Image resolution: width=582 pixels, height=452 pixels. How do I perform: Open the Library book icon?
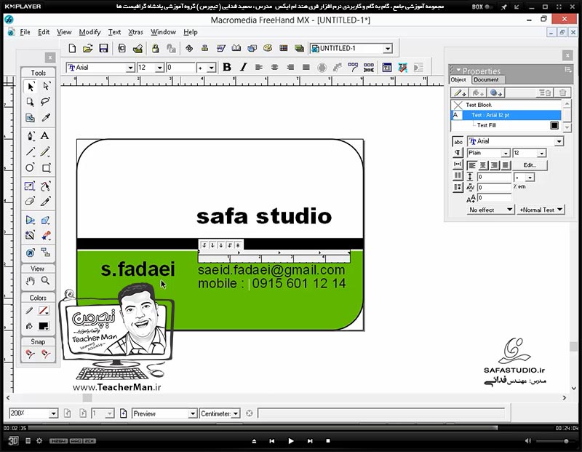pyautogui.click(x=236, y=48)
